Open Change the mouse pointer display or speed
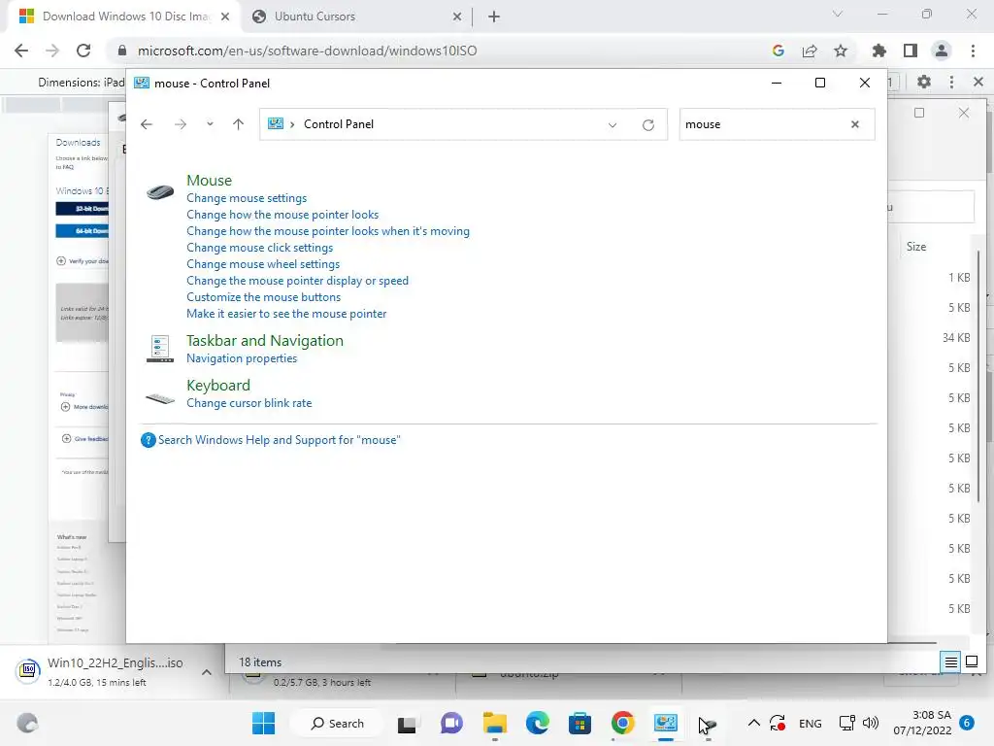 [297, 281]
